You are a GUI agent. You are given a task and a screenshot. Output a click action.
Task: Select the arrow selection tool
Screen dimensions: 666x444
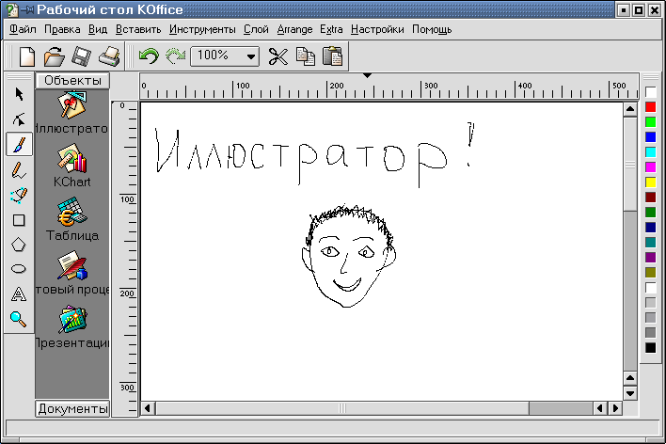coord(19,94)
